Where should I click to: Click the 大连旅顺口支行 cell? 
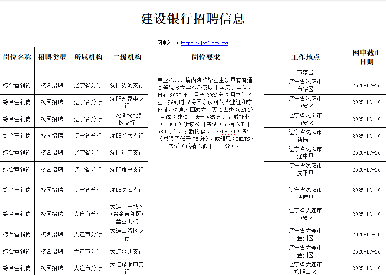(127, 268)
